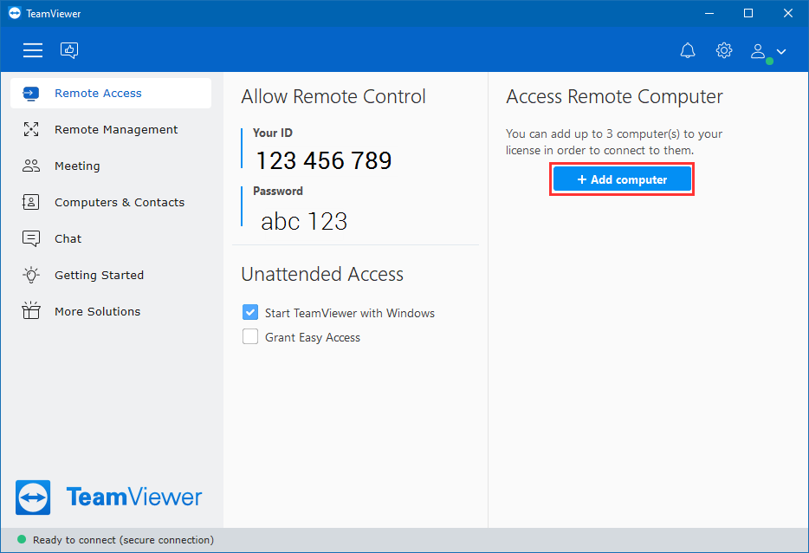Enable Grant Easy Access checkbox

[250, 336]
